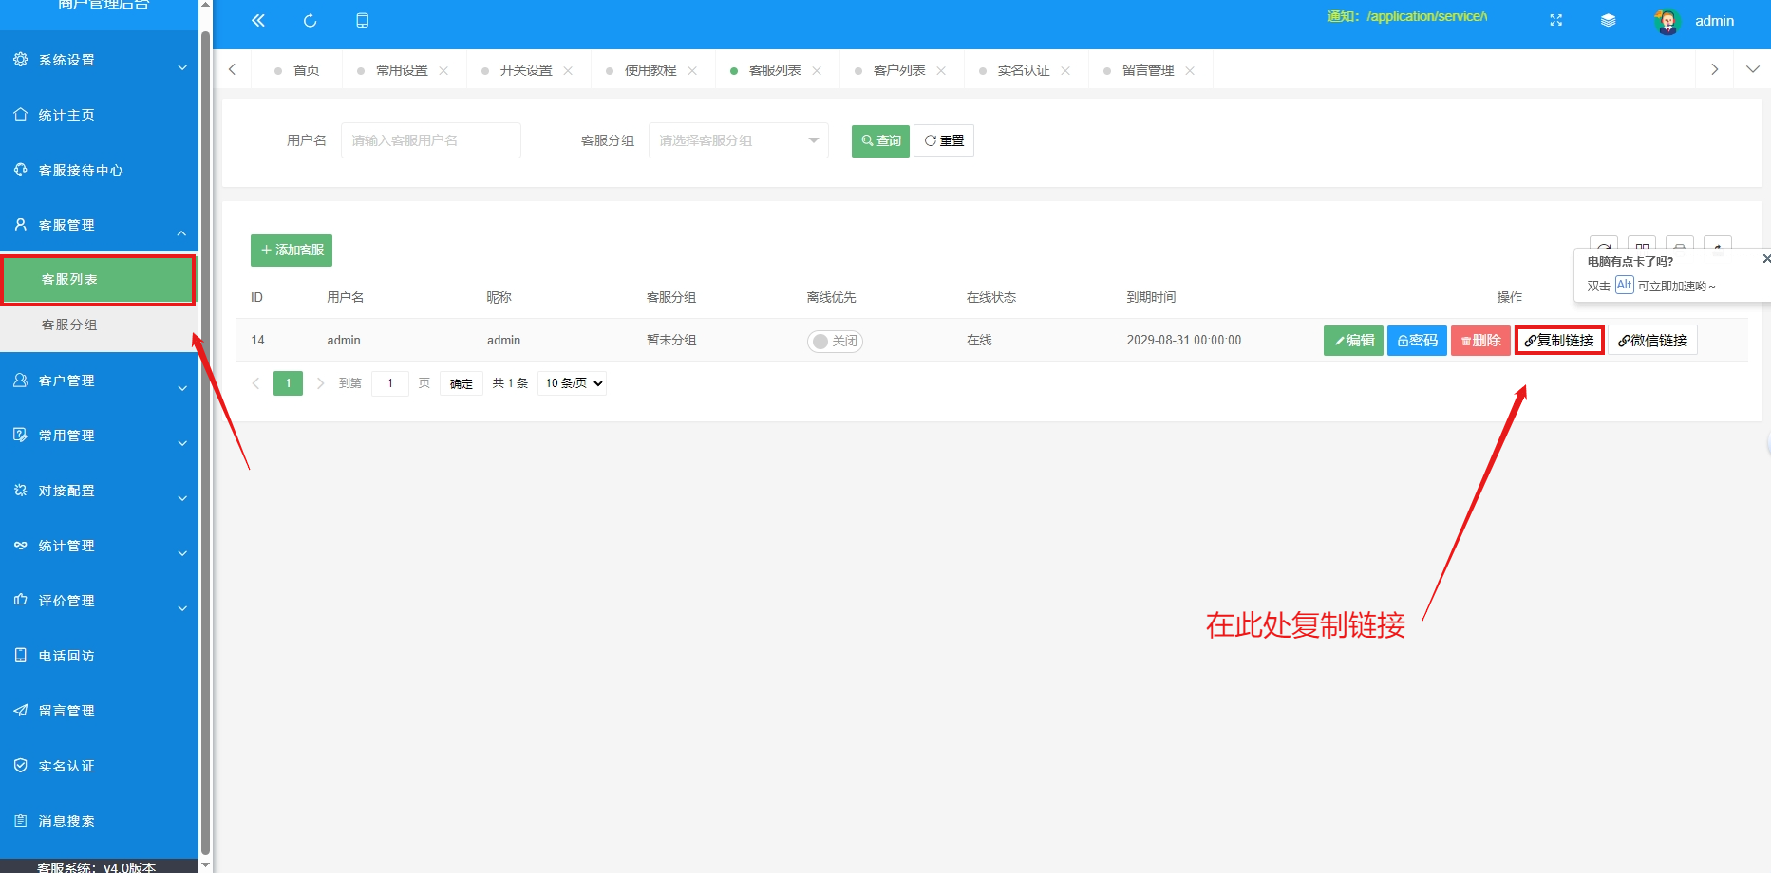Image resolution: width=1771 pixels, height=873 pixels.
Task: Refresh the table with the circular-arrow icon
Action: click(1604, 248)
